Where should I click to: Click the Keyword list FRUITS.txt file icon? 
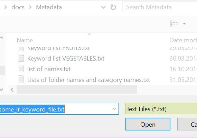point(21,49)
